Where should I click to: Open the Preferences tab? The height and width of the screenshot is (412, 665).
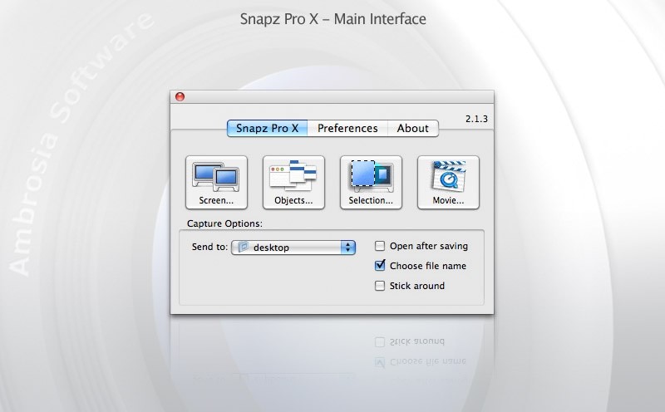coord(347,128)
